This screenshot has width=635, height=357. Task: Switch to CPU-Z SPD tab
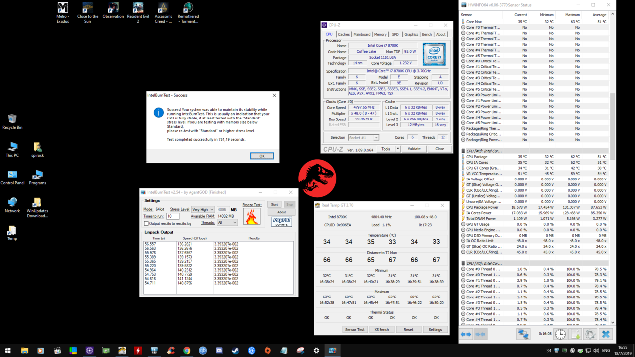395,34
